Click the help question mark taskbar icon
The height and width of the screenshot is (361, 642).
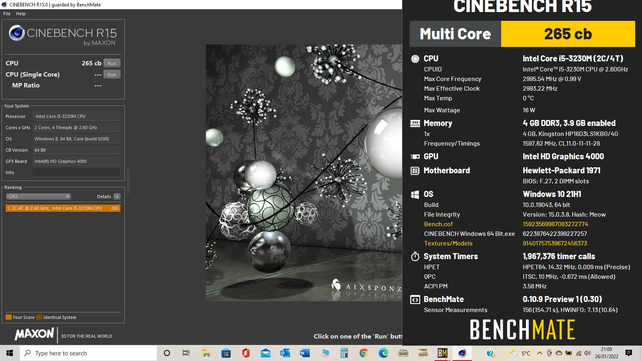[490, 353]
